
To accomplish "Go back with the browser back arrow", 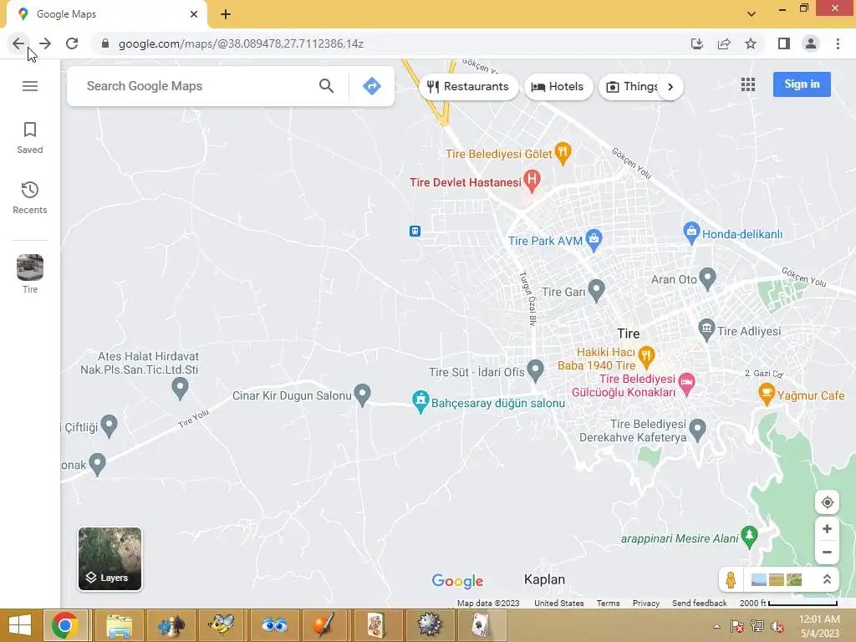I will coord(18,43).
